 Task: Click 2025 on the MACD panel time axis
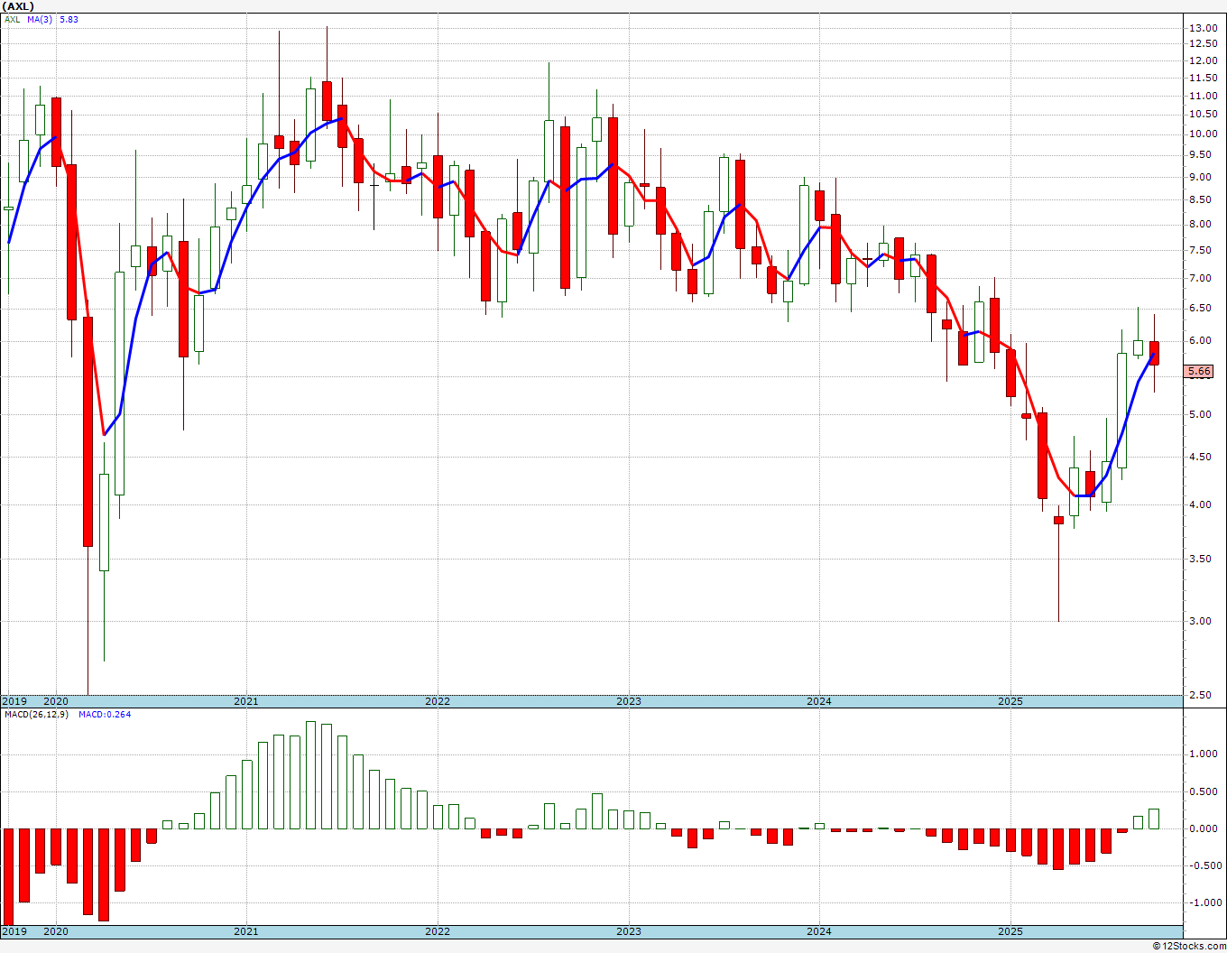(x=1010, y=931)
